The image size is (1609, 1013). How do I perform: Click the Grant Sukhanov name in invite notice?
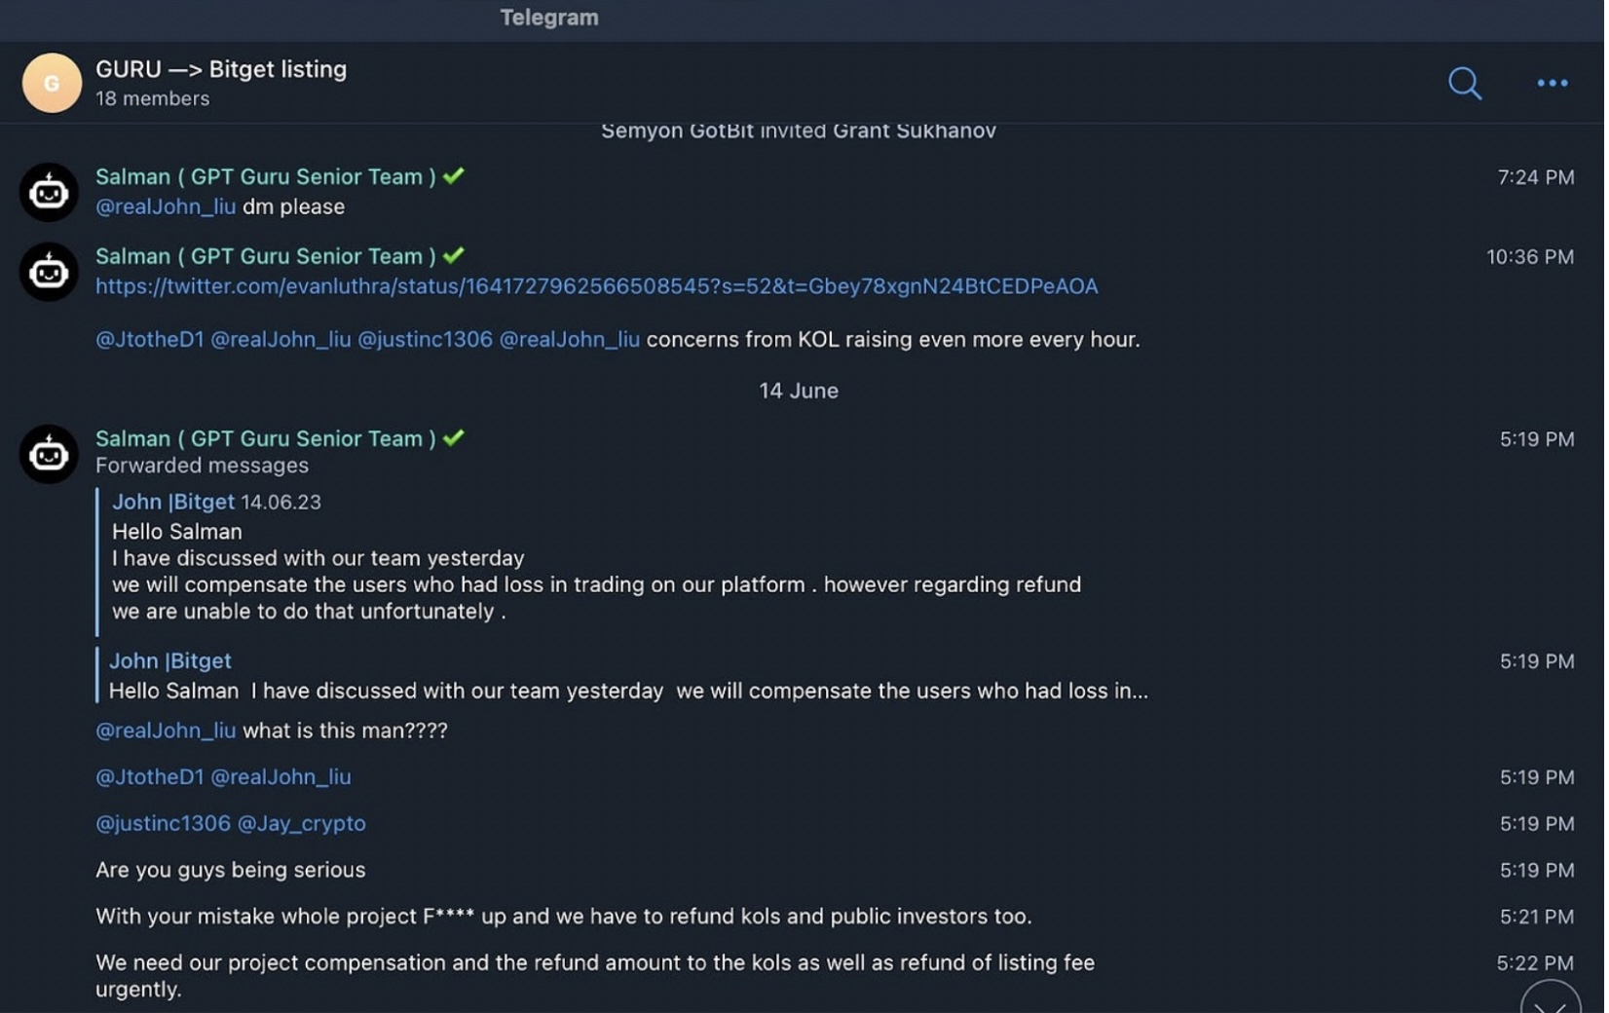click(914, 131)
